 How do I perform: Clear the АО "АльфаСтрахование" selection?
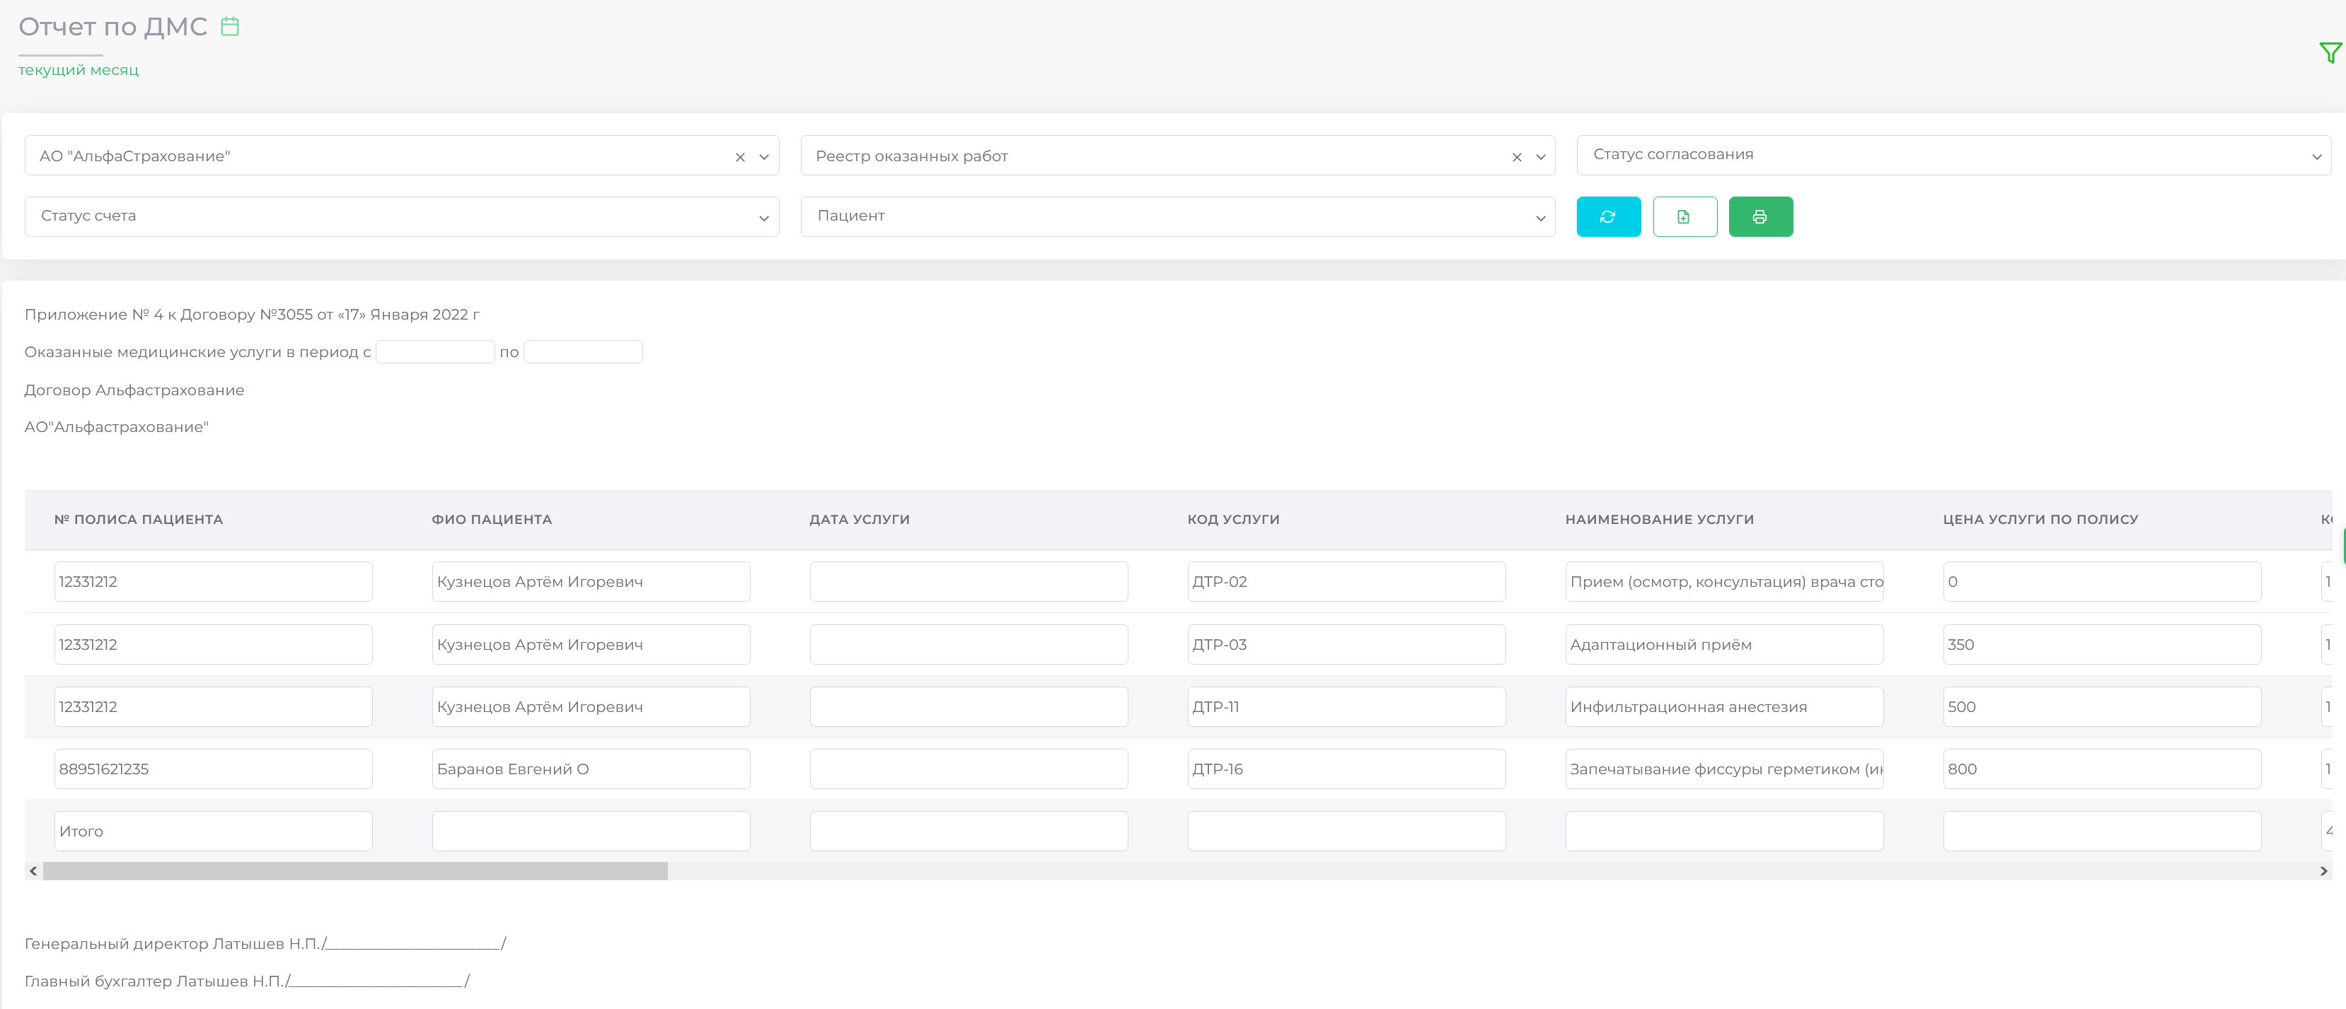(x=741, y=158)
